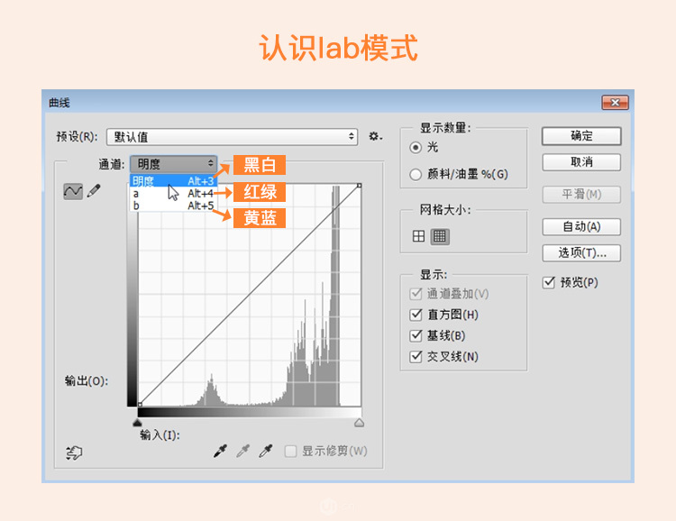Screen dimensions: 676x521
Task: Choose channel b Alt+5 from list
Action: point(173,206)
